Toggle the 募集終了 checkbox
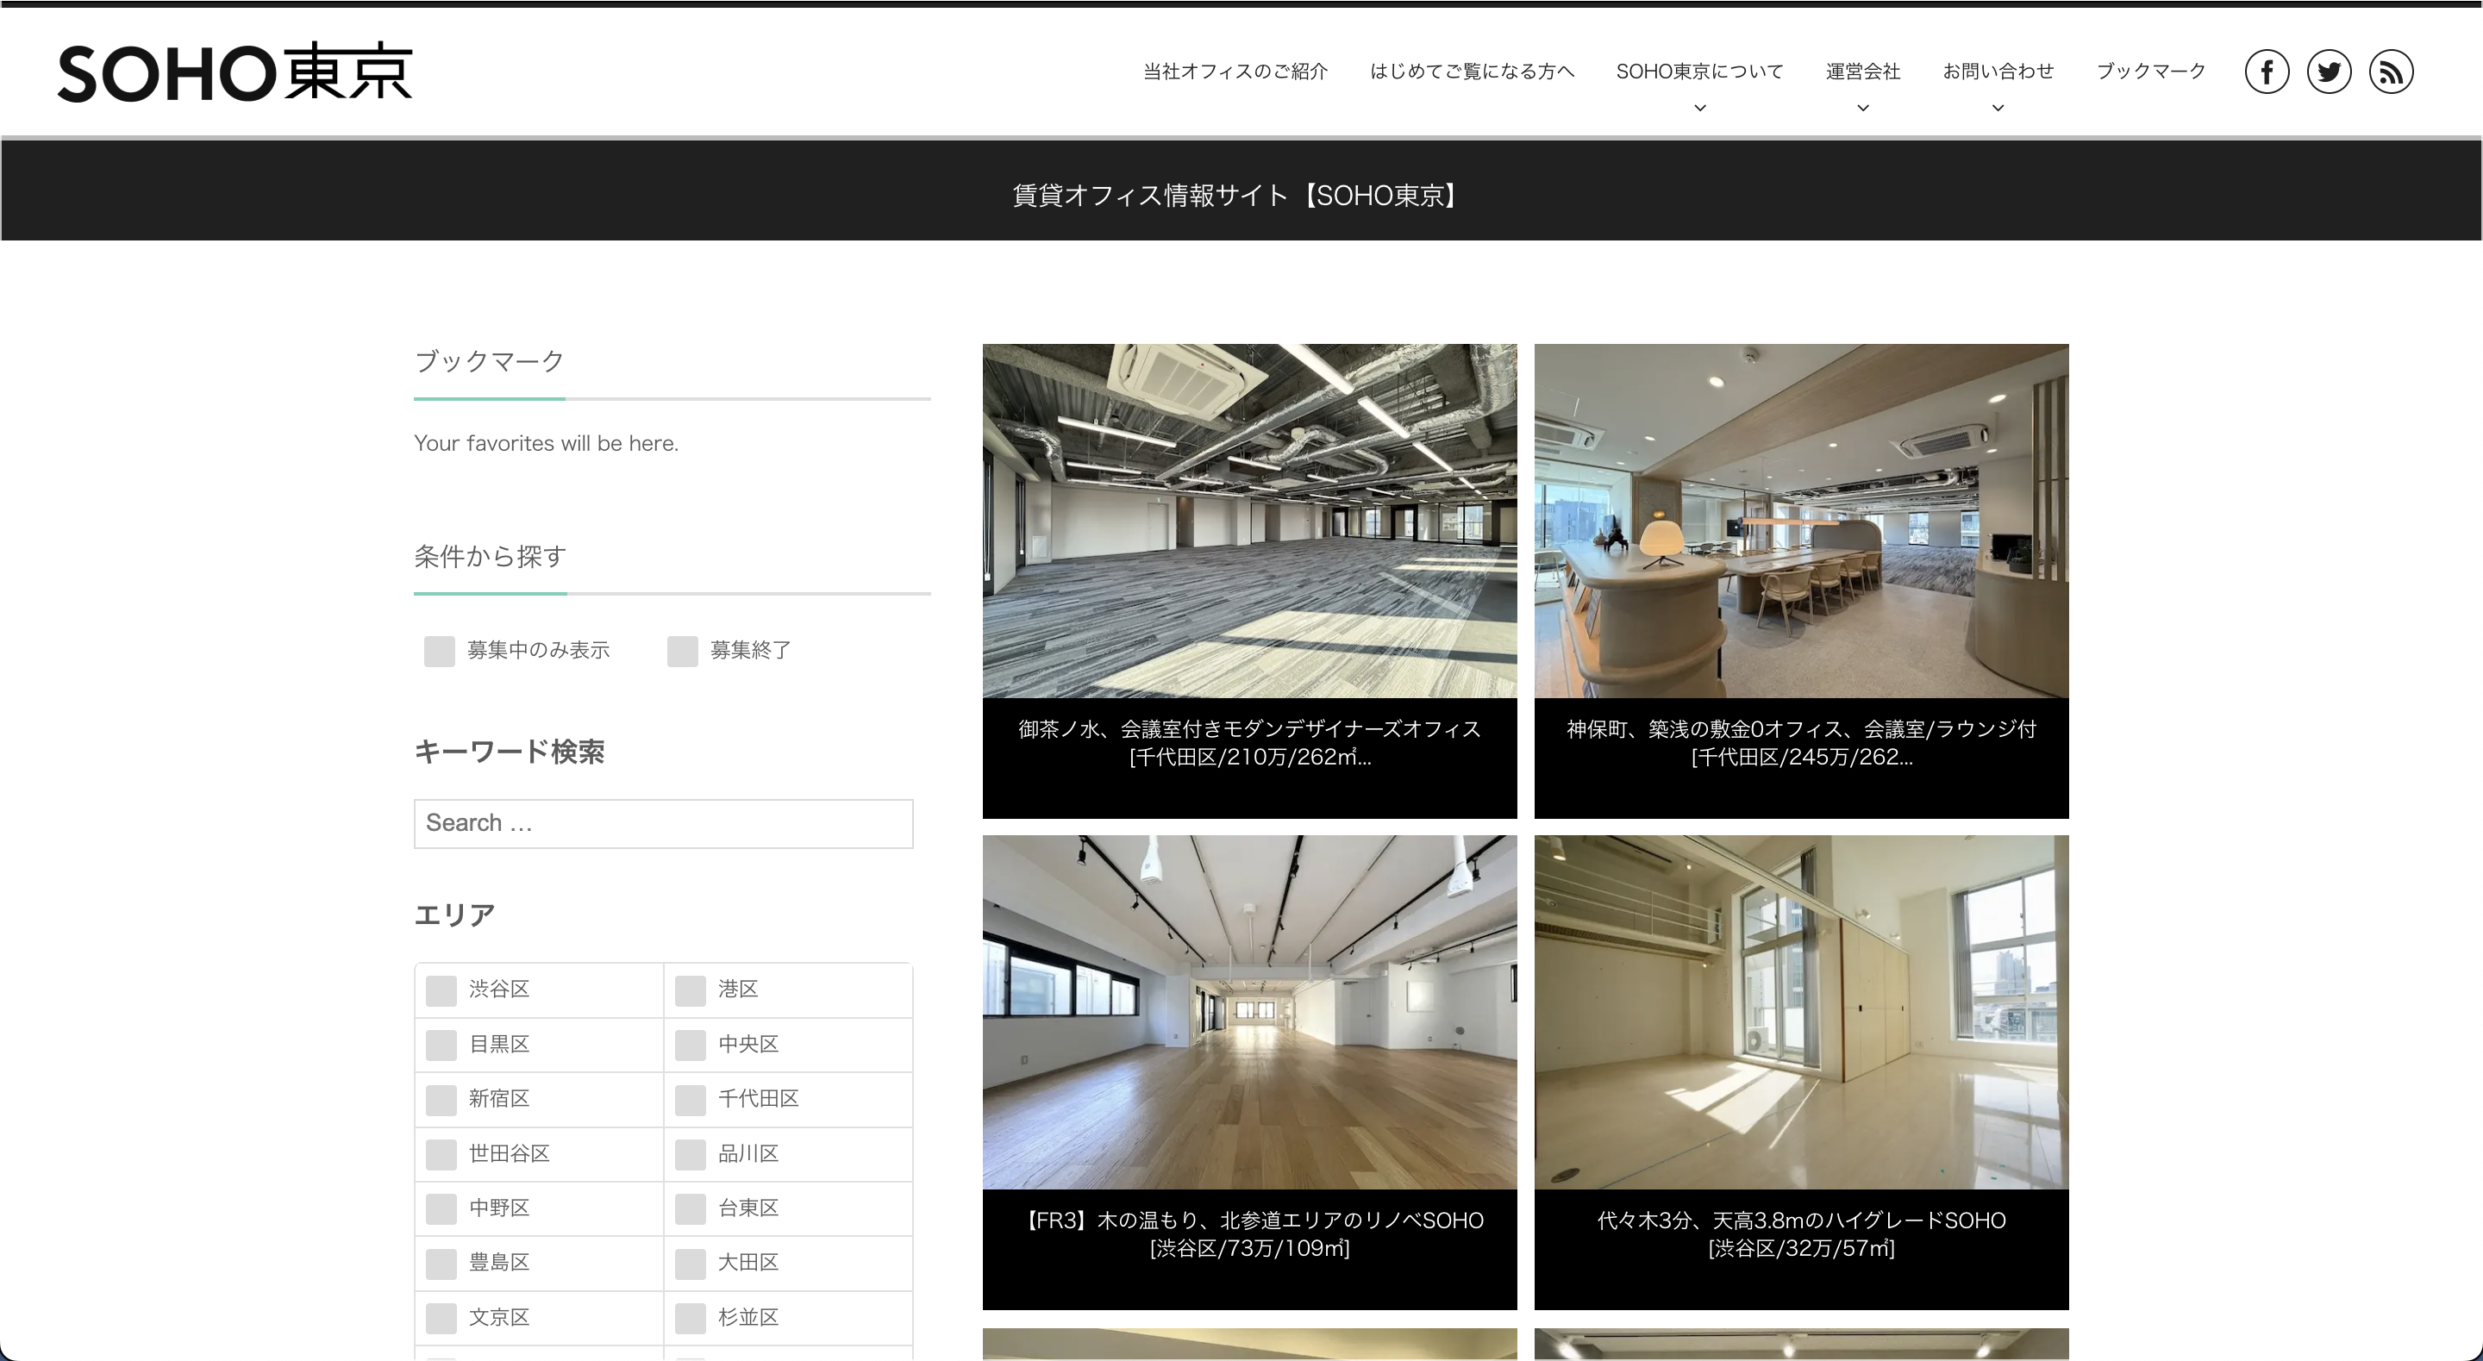2483x1361 pixels. pyautogui.click(x=683, y=651)
